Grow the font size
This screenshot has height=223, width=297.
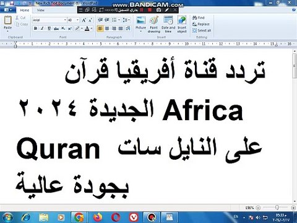tap(84, 20)
